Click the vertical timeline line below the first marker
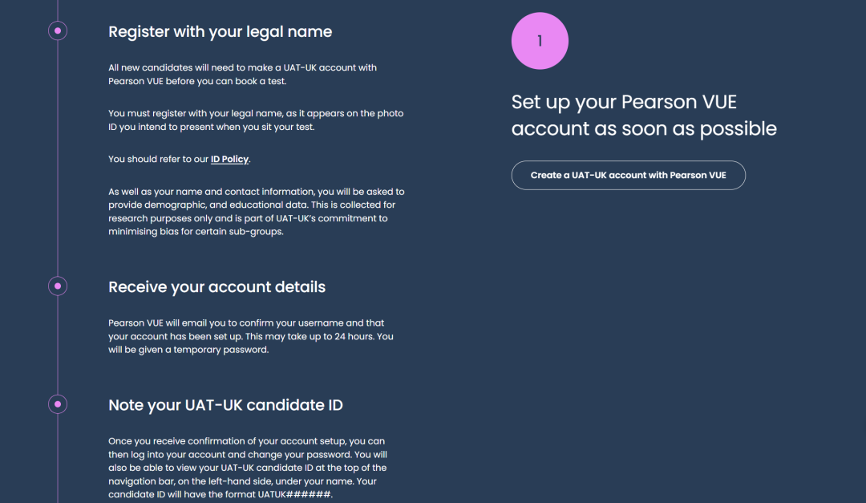The image size is (866, 503). pos(58,157)
